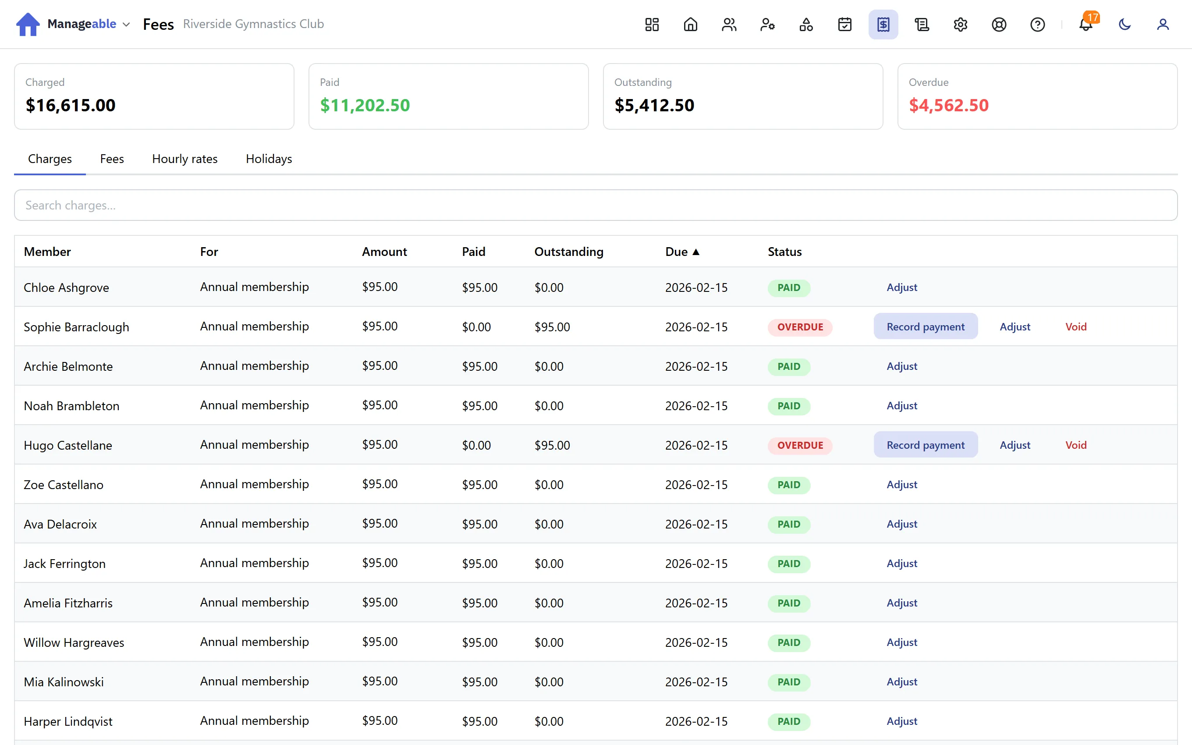Adjust Amelia Fitzharris's charge
This screenshot has width=1192, height=745.
902,603
